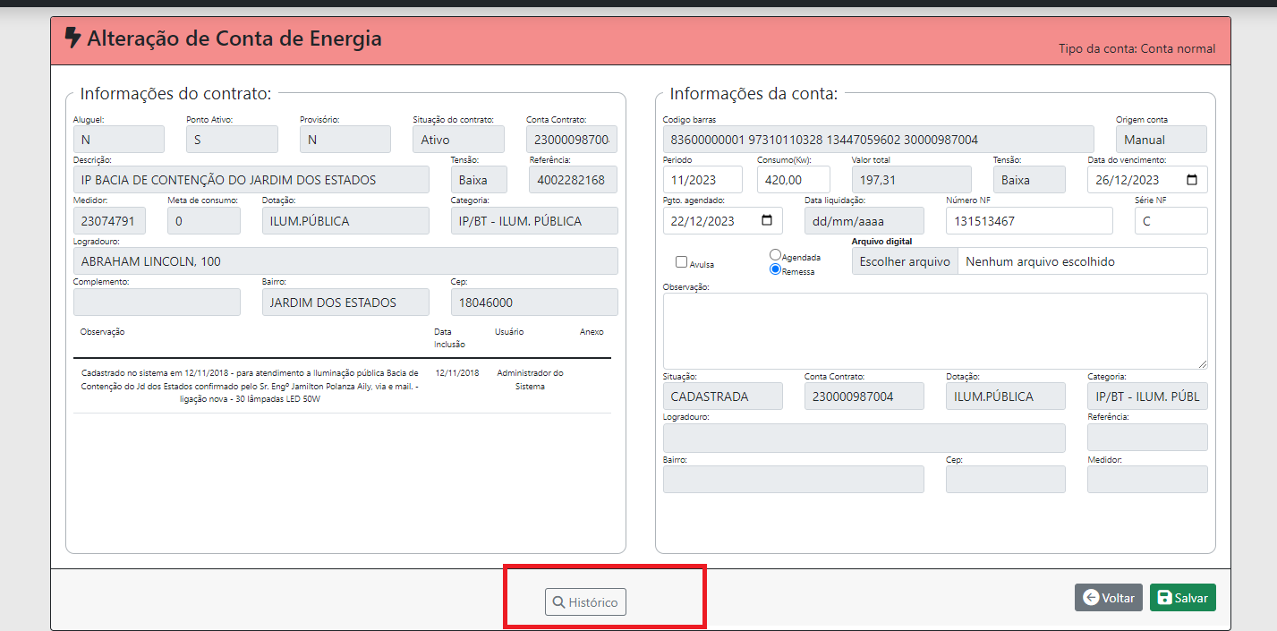
Task: Enable the Avulsa checkbox
Action: pyautogui.click(x=681, y=262)
